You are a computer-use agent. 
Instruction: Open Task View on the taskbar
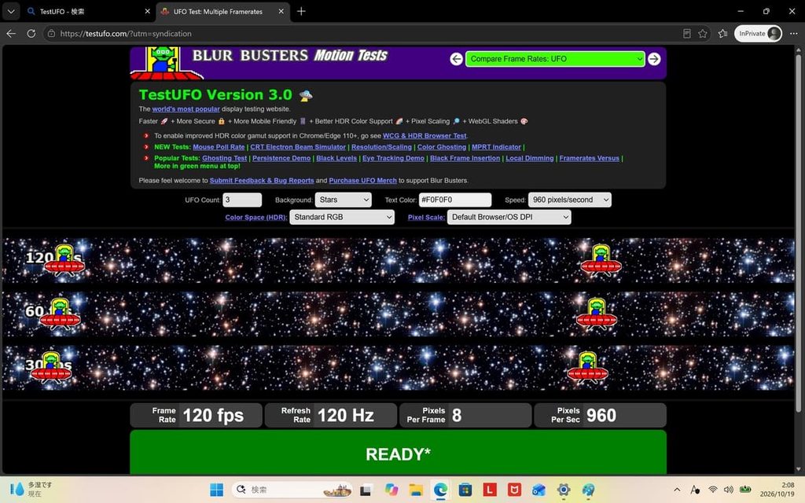tap(366, 490)
